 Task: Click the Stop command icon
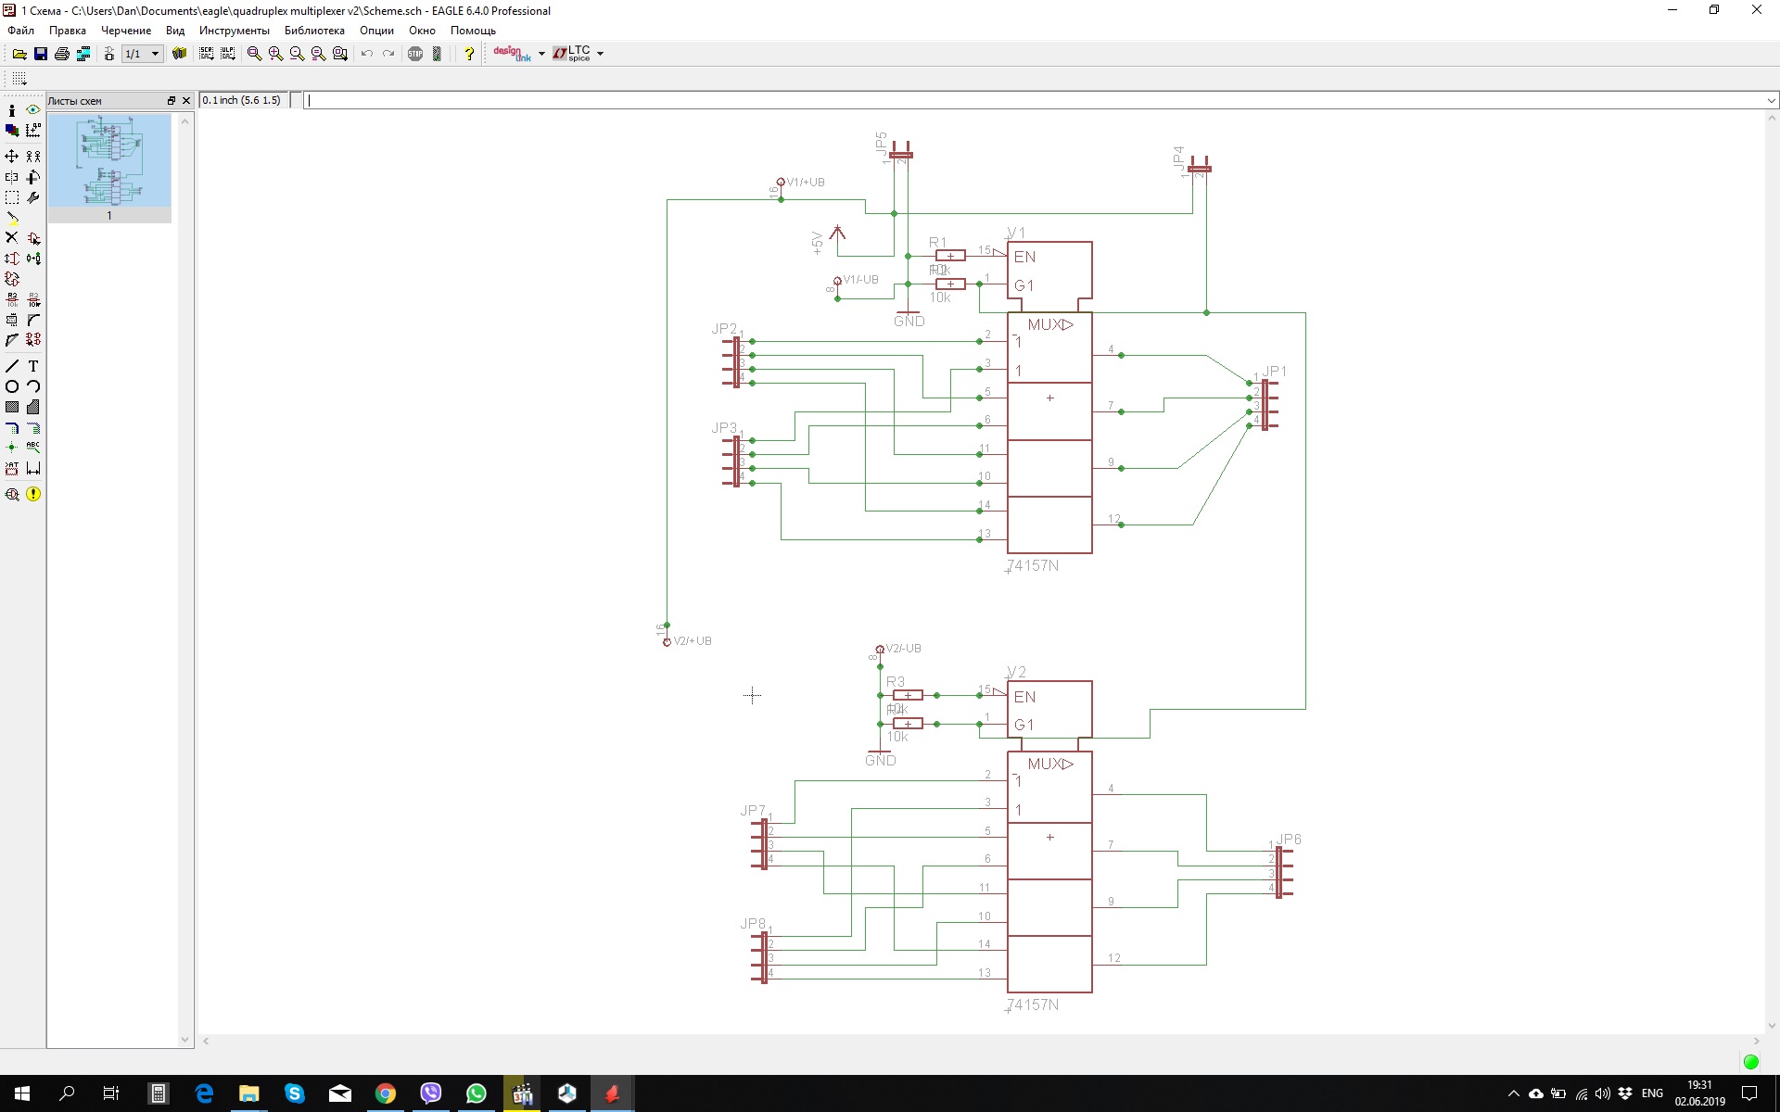tap(415, 54)
